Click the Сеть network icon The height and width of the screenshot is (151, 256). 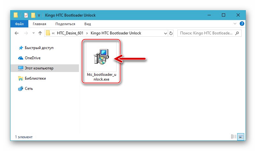coord(21,89)
